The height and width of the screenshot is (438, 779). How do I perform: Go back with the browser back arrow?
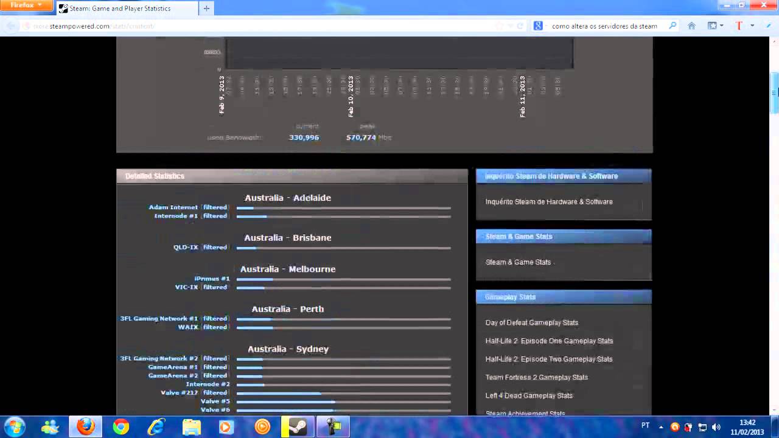pos(10,26)
